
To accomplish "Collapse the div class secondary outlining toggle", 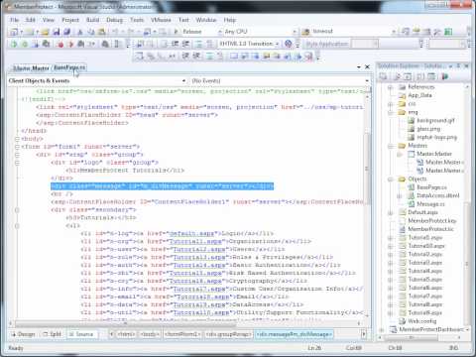I will pyautogui.click(x=17, y=210).
